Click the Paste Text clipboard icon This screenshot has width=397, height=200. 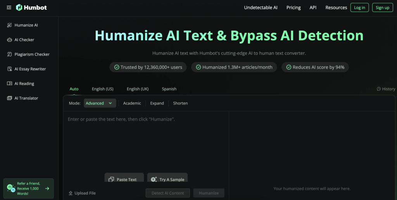point(111,179)
